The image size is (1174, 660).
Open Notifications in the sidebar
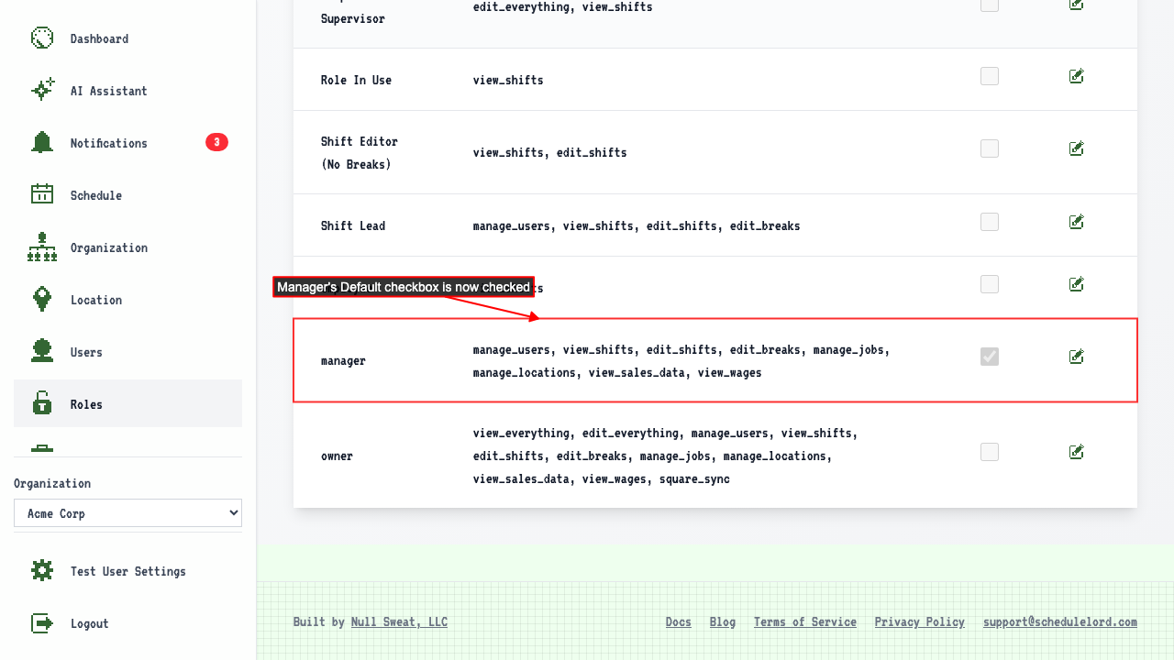127,143
